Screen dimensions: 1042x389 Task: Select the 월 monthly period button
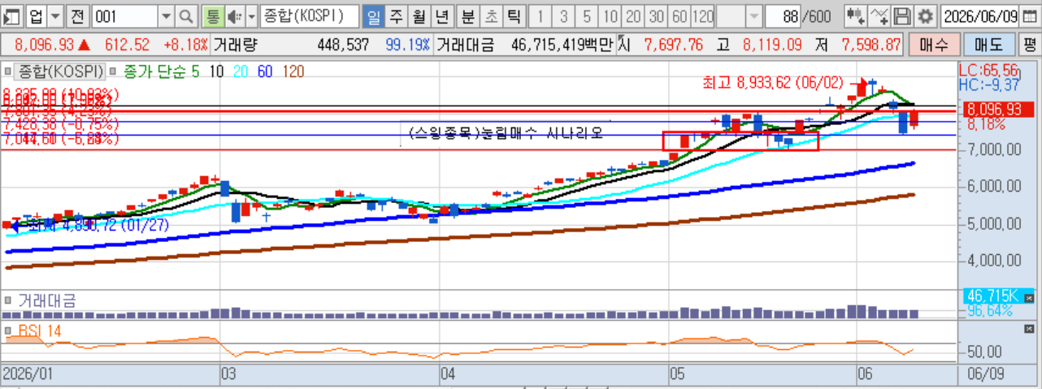pyautogui.click(x=419, y=15)
